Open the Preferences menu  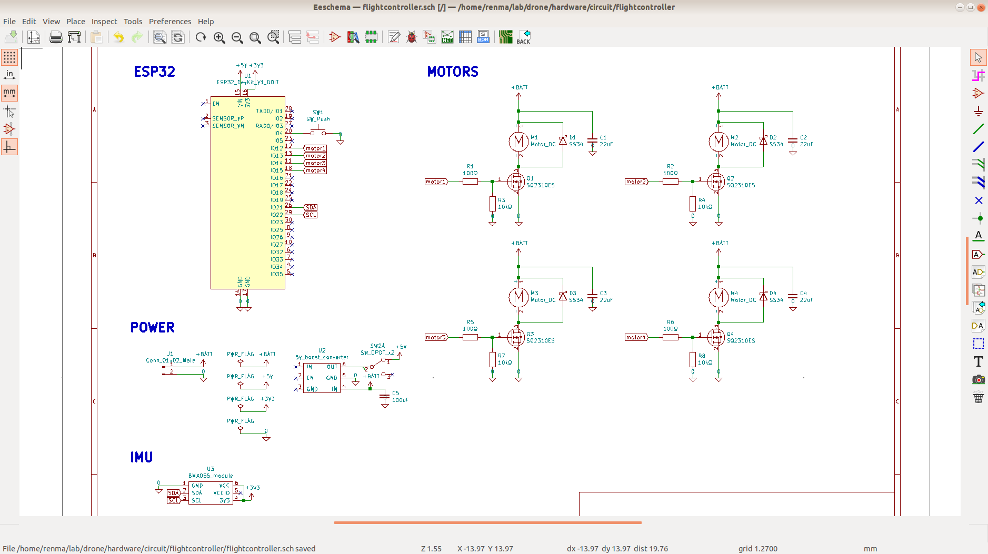pyautogui.click(x=170, y=22)
